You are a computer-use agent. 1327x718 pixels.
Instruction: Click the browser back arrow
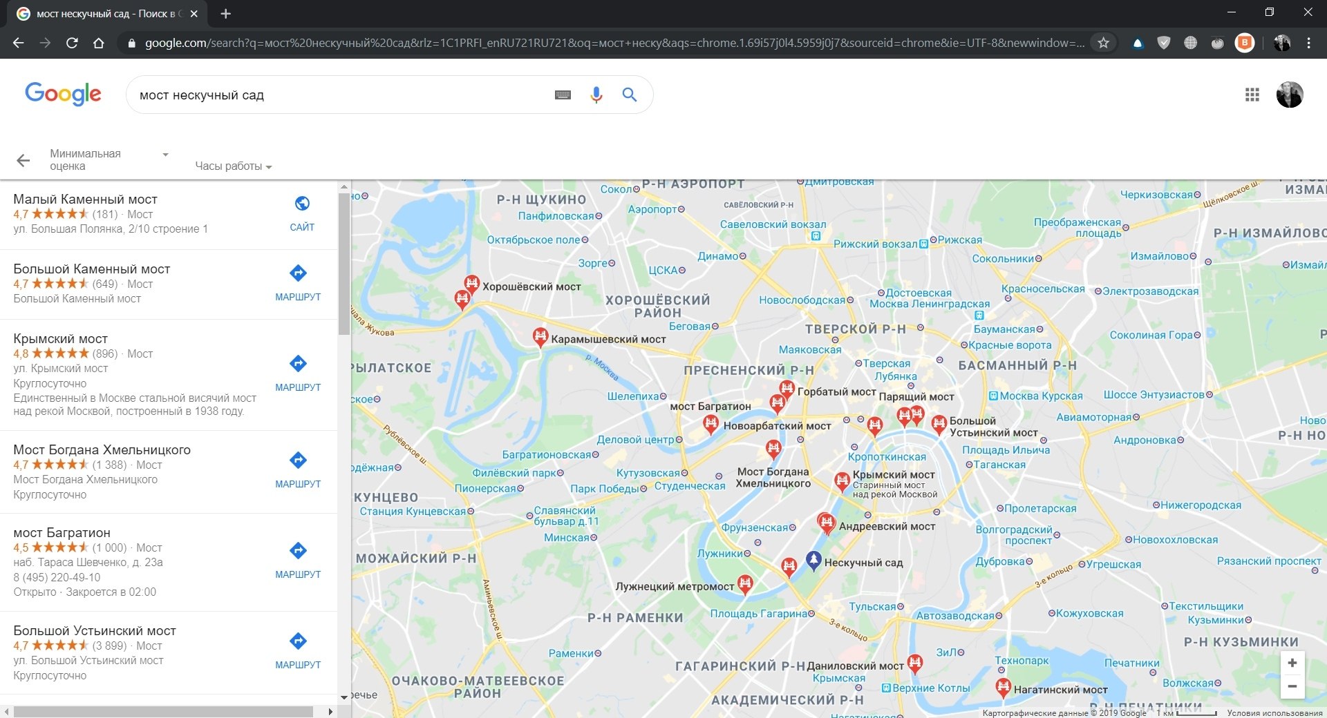pyautogui.click(x=19, y=43)
